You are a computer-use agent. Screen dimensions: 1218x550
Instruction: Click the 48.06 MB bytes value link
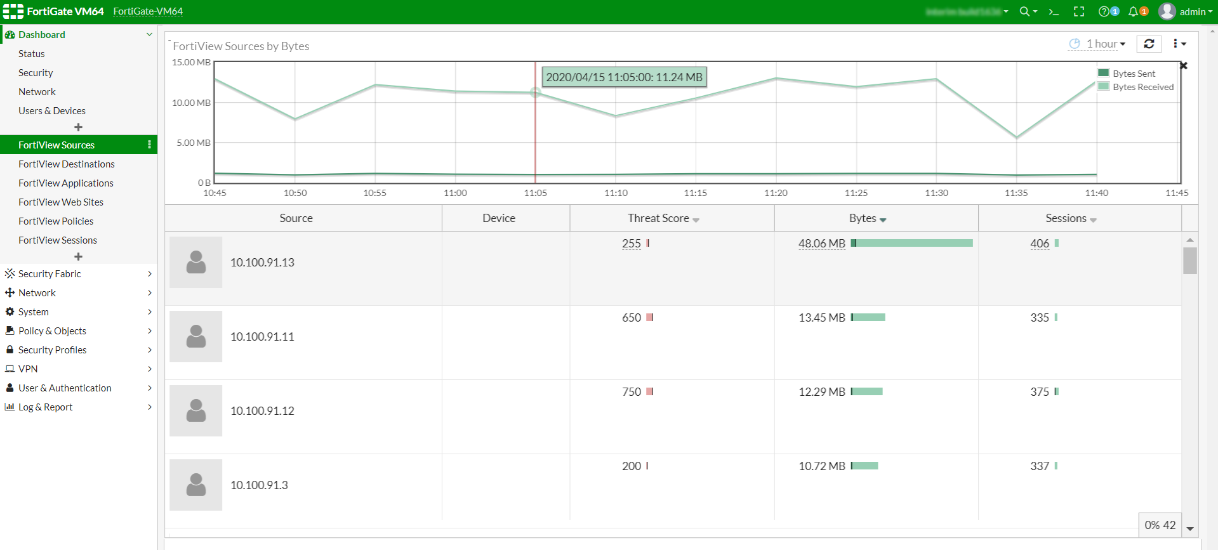coord(821,244)
